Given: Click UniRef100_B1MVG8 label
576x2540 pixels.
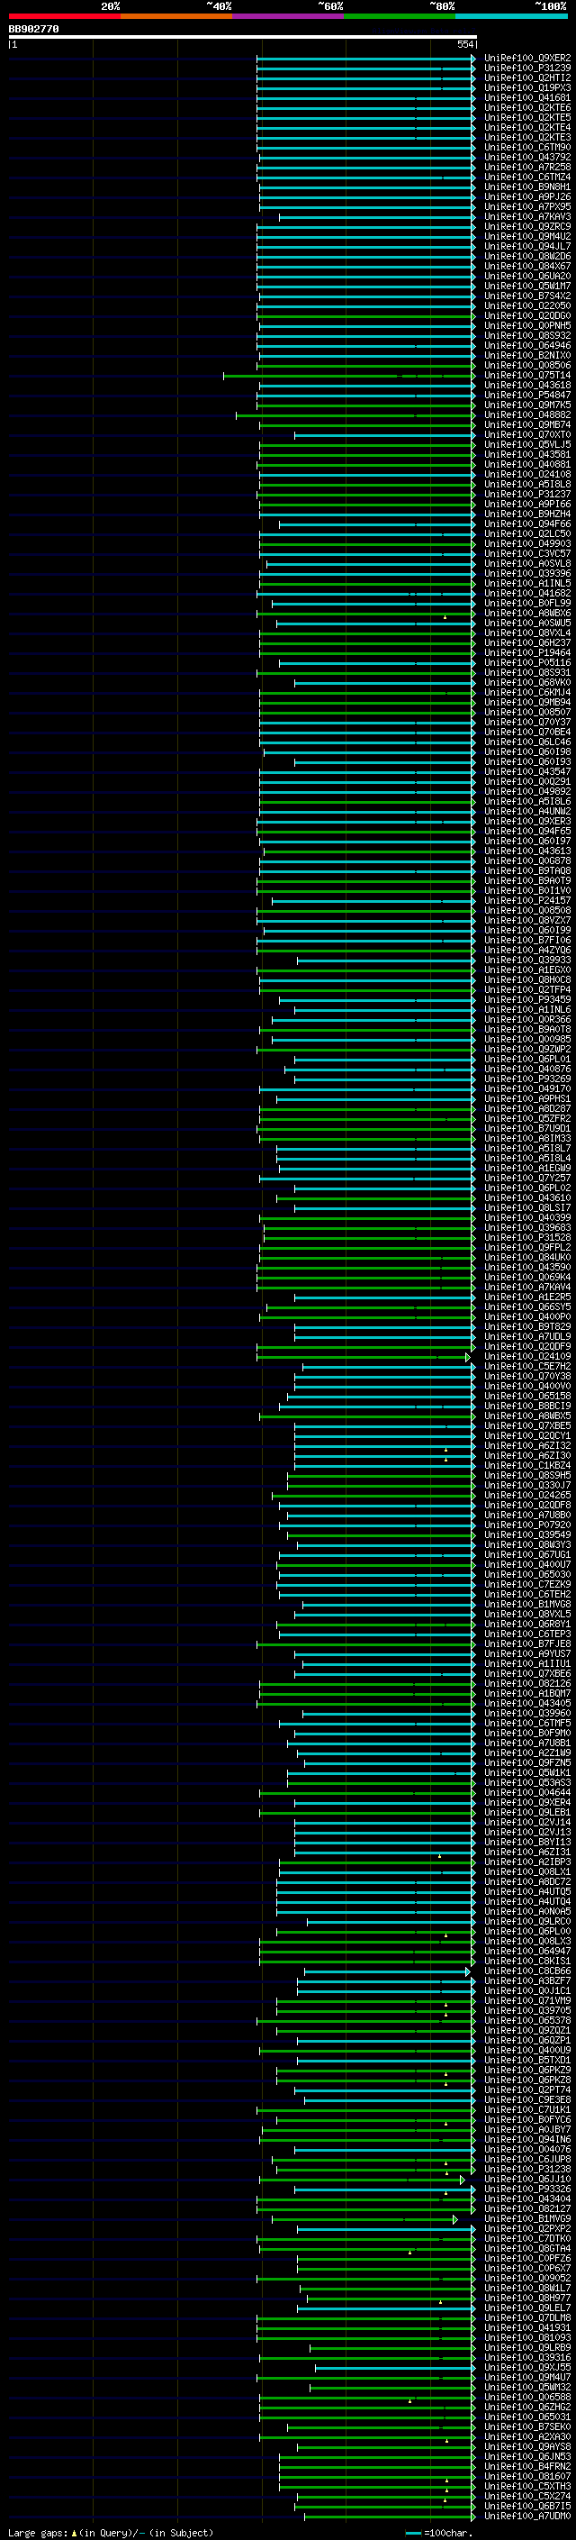Looking at the screenshot, I should pyautogui.click(x=526, y=1604).
